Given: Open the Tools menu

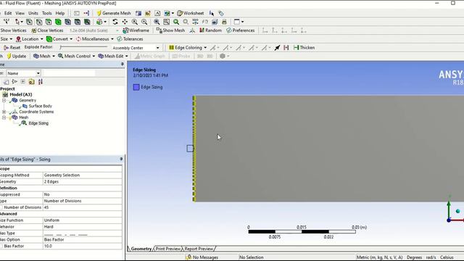Looking at the screenshot, I should (46, 13).
